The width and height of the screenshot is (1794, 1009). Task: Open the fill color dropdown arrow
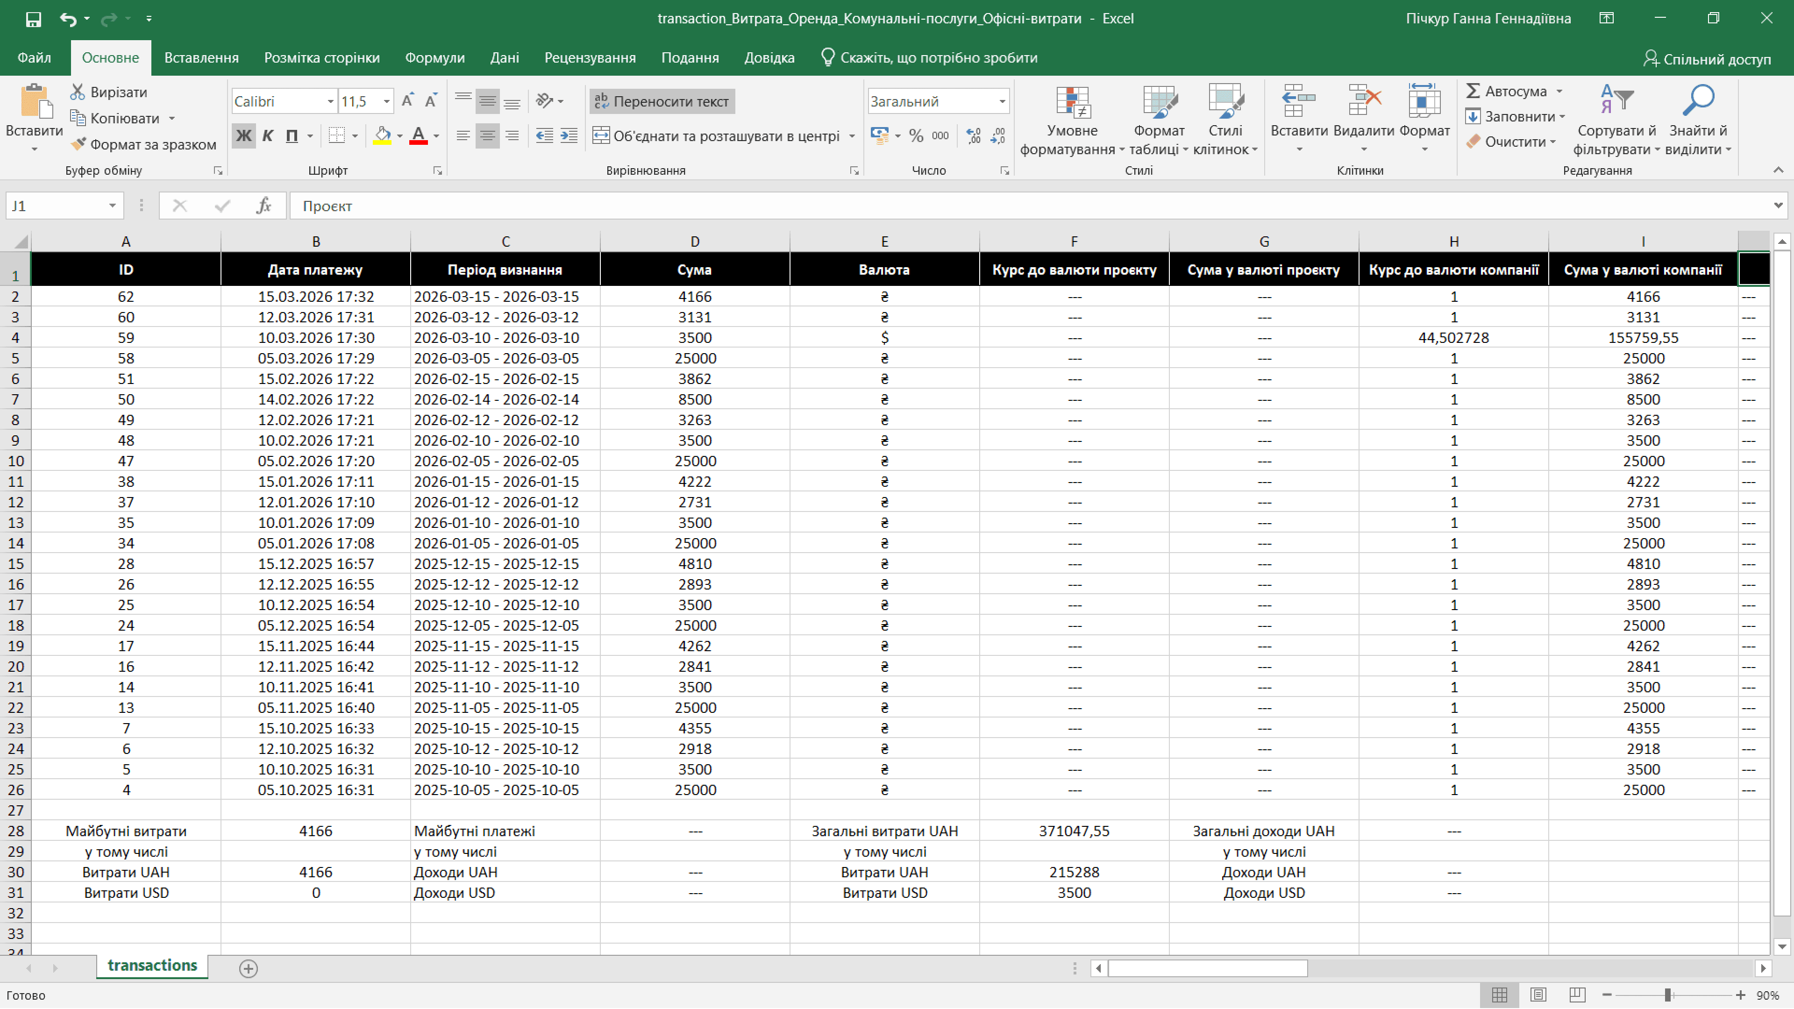pyautogui.click(x=400, y=136)
